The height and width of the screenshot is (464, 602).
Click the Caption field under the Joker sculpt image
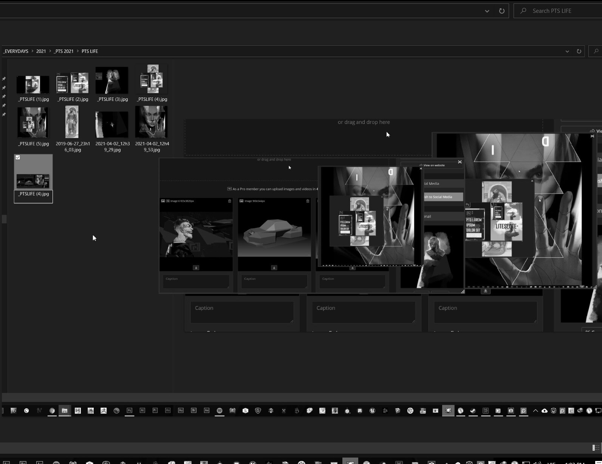(x=196, y=282)
